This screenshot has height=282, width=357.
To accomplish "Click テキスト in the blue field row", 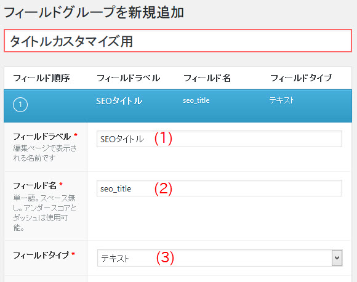I will pos(282,100).
